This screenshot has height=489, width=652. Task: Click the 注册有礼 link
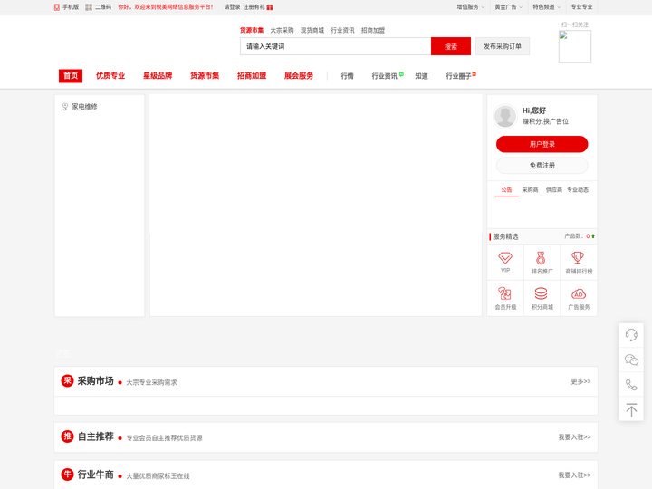[254, 7]
